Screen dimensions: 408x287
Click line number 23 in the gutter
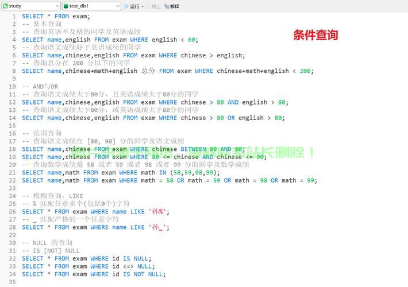point(12,188)
